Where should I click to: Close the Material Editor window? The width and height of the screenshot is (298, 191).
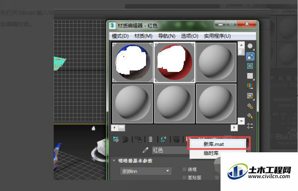247,24
